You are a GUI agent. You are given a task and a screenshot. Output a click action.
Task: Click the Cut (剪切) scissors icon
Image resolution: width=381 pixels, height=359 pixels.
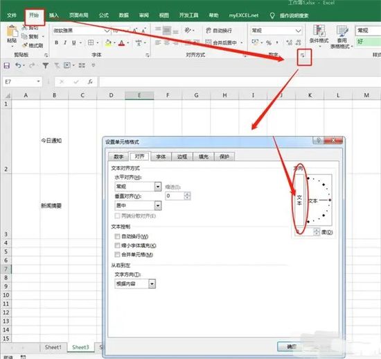click(24, 28)
